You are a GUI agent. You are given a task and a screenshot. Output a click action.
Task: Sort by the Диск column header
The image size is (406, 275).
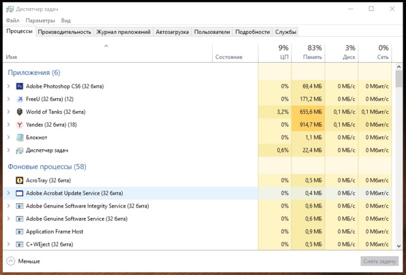pyautogui.click(x=342, y=53)
